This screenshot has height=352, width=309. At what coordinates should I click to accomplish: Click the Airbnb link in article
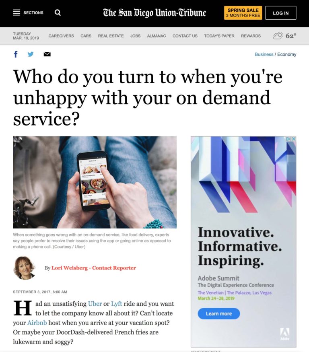click(37, 323)
